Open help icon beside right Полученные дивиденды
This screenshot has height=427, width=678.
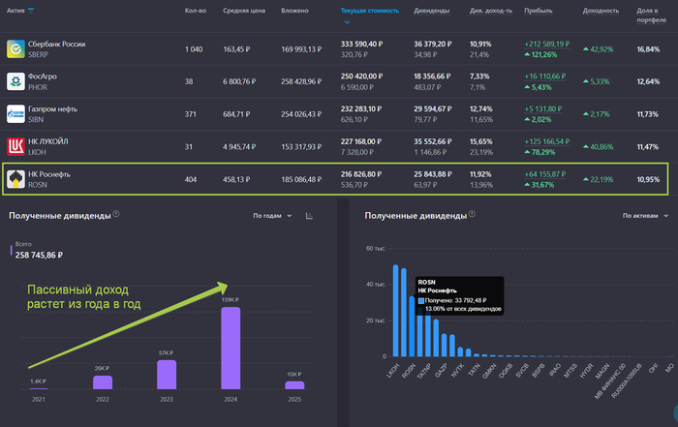point(471,214)
